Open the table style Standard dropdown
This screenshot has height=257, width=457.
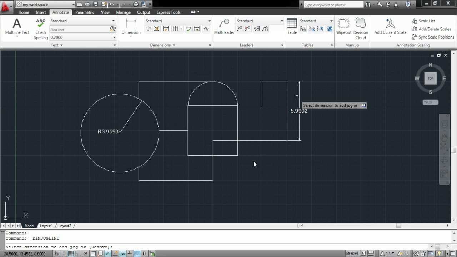pyautogui.click(x=316, y=21)
